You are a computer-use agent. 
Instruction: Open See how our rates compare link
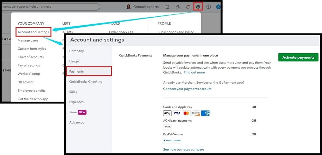(184, 150)
